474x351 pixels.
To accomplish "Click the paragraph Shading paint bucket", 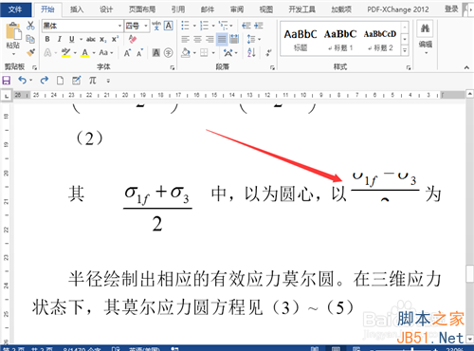I will coord(186,52).
